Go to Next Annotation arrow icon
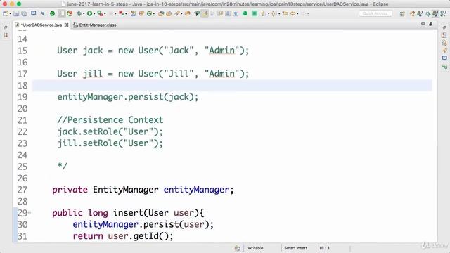Image resolution: width=450 pixels, height=253 pixels. (x=262, y=13)
